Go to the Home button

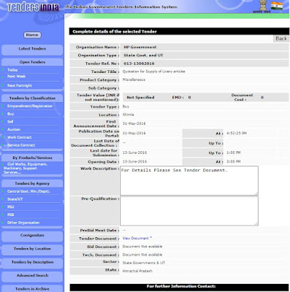coord(32,35)
